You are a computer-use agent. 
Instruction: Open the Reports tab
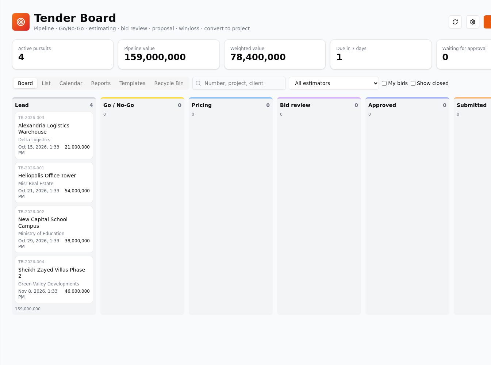[101, 83]
